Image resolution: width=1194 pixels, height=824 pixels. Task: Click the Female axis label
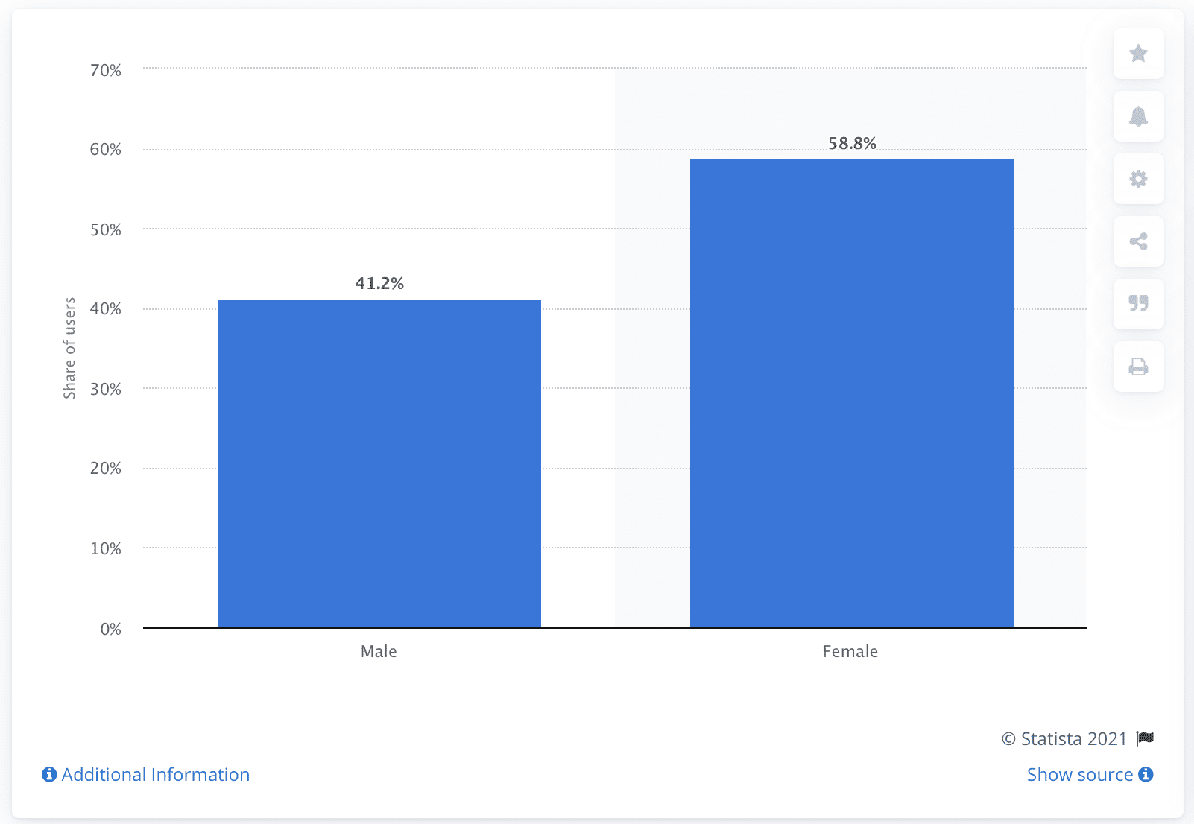(850, 651)
